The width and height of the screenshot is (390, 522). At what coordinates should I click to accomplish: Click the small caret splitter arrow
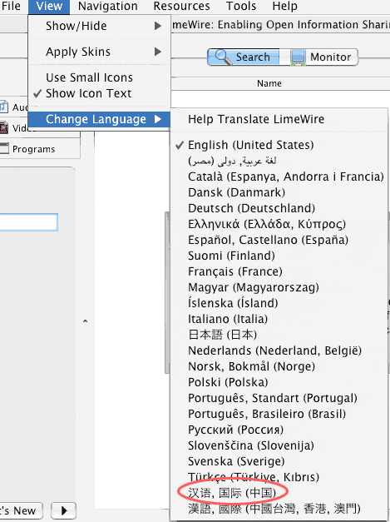point(85,321)
